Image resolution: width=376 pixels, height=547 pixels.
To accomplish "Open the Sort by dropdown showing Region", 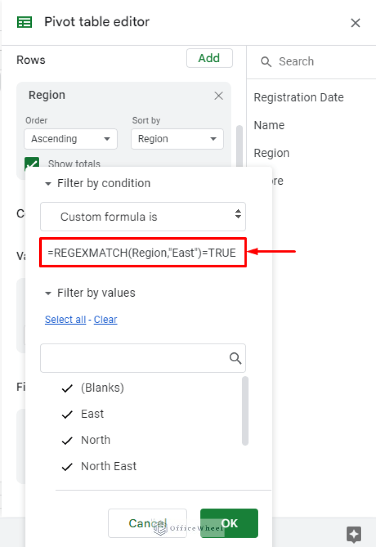I will click(177, 139).
